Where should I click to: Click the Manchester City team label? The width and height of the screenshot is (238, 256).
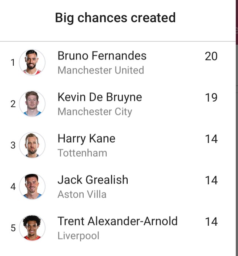point(95,112)
